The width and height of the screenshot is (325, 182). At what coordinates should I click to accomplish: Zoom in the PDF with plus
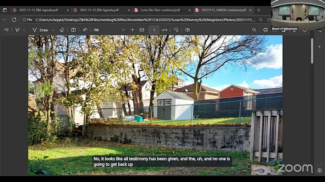pos(132,30)
